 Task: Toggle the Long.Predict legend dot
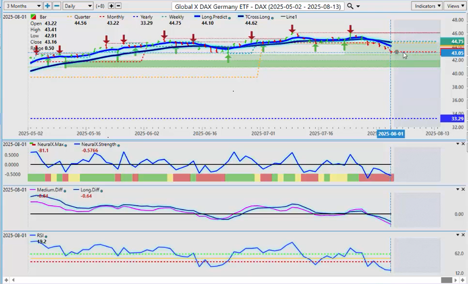tap(230, 18)
